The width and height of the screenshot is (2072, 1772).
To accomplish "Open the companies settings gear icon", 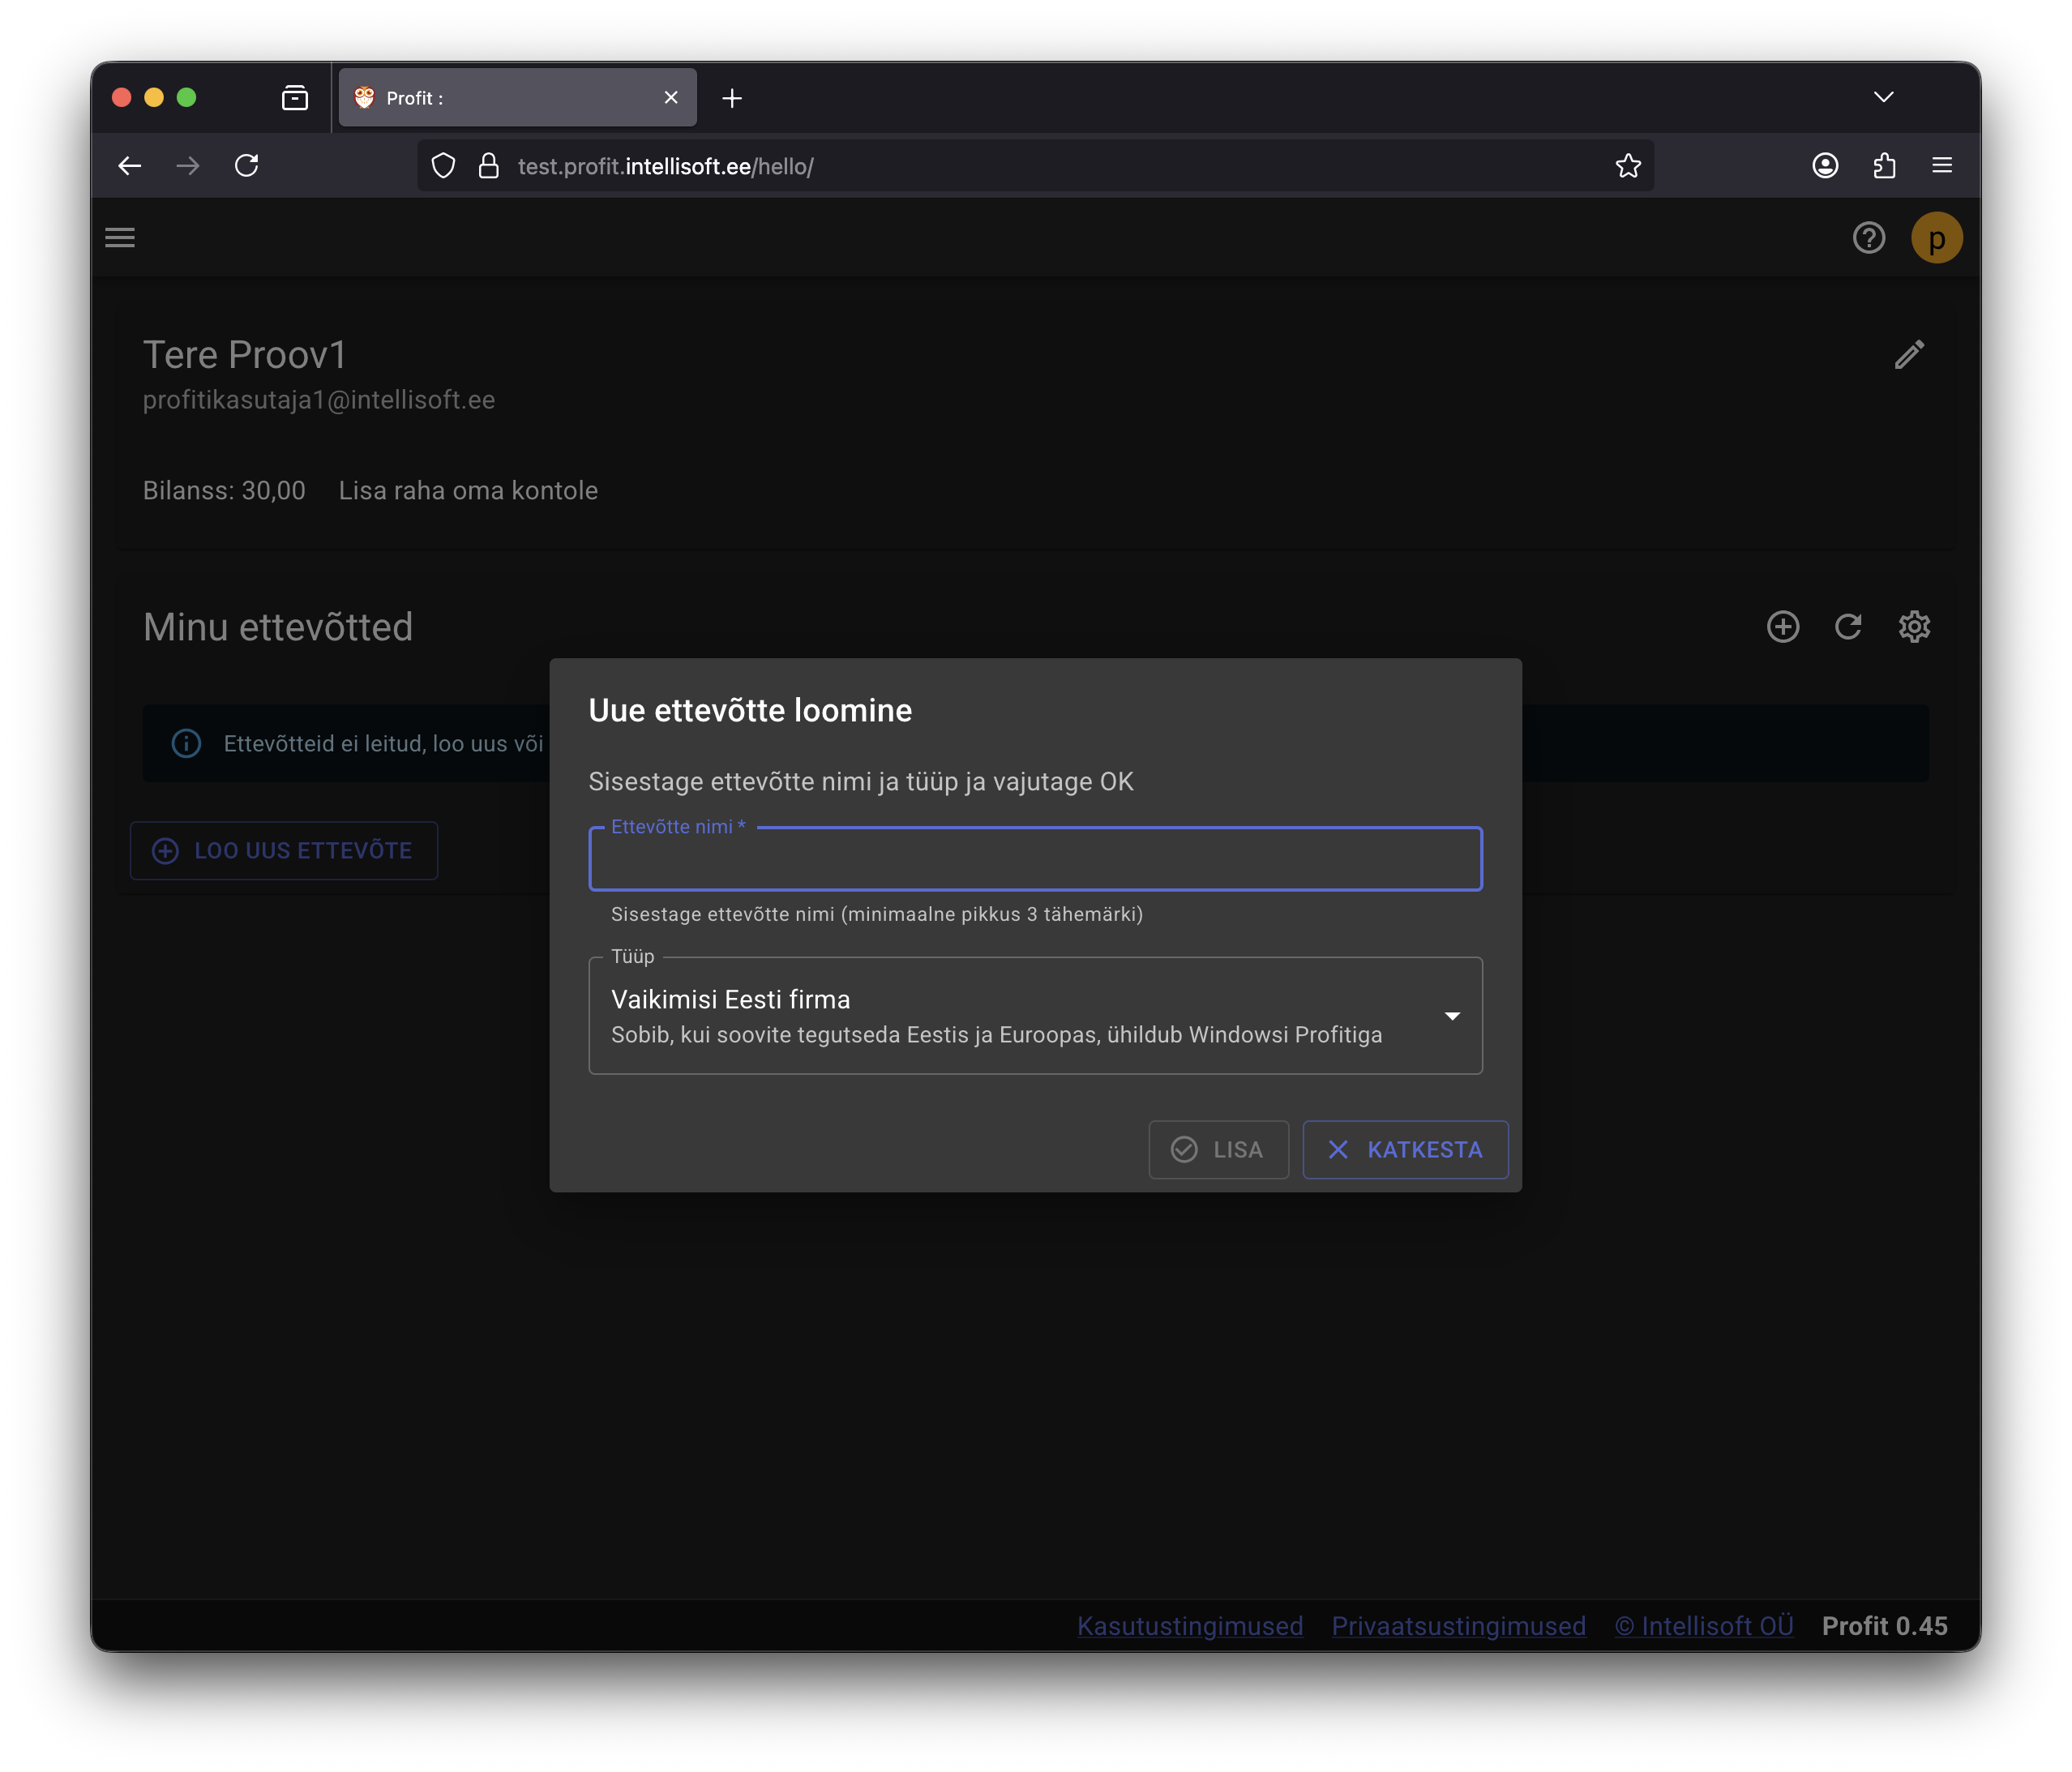I will coord(1913,627).
